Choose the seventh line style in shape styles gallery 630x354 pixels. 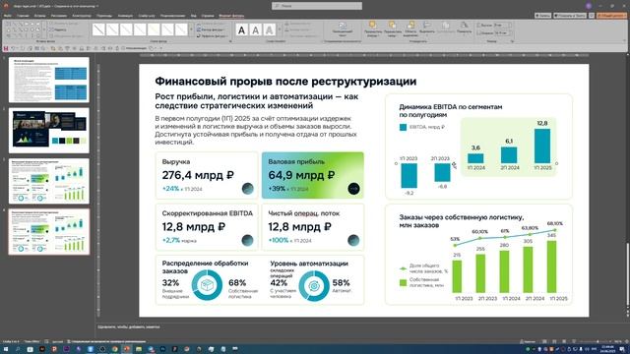pyautogui.click(x=181, y=29)
